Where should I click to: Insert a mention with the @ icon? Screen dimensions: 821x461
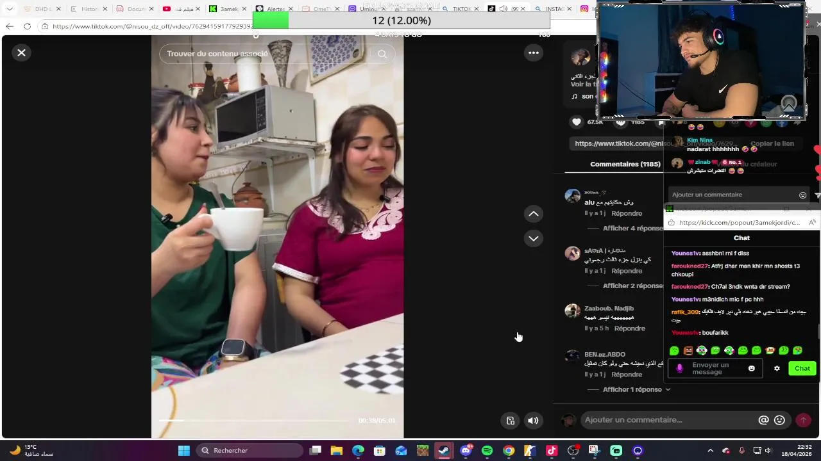coord(763,421)
